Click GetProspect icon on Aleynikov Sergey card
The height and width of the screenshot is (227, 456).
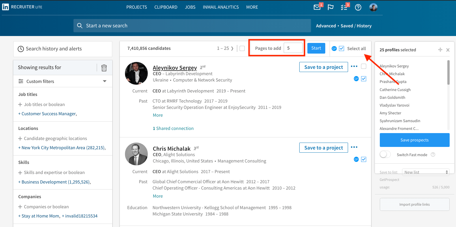pos(356,79)
